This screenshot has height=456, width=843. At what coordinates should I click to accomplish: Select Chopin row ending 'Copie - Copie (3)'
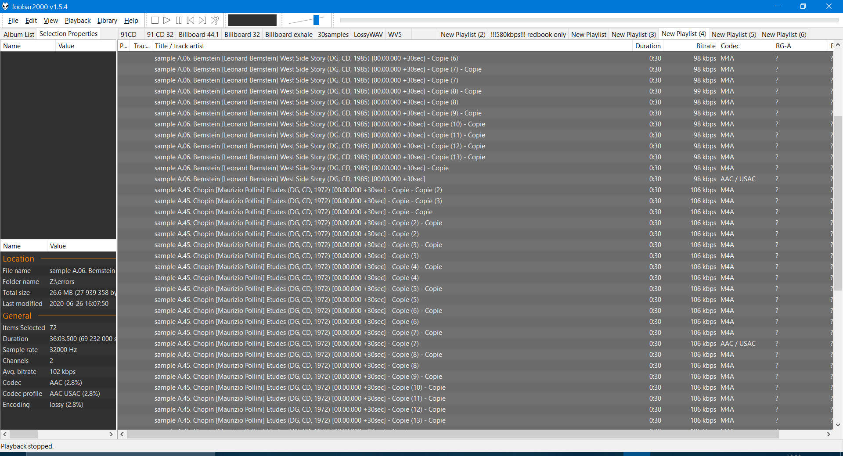coord(475,201)
